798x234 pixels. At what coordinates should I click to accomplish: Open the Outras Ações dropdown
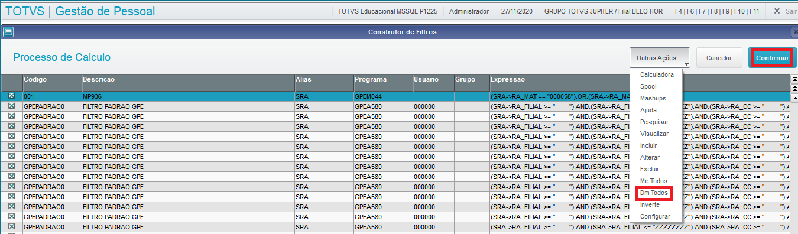point(660,58)
